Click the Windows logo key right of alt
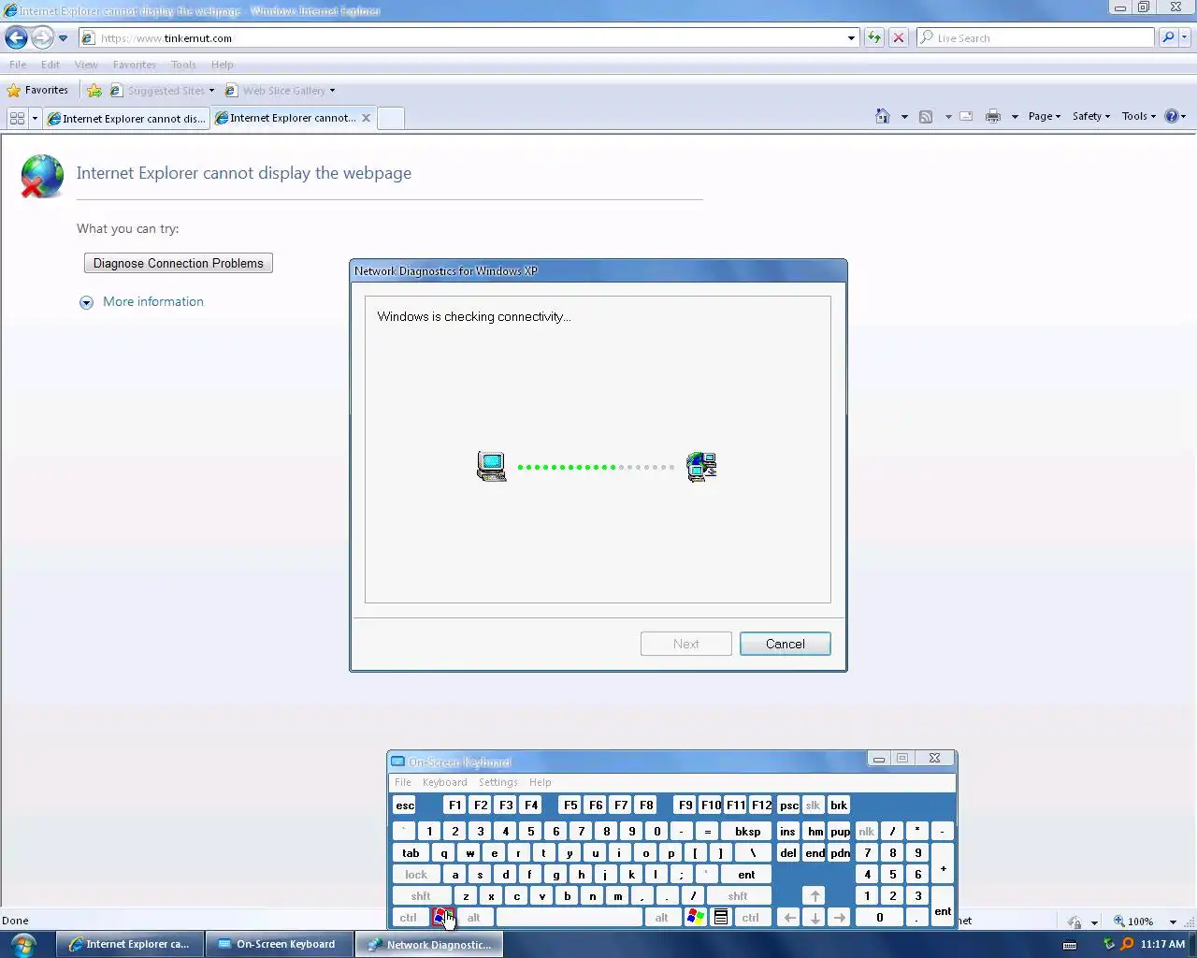The image size is (1197, 958). click(x=695, y=918)
